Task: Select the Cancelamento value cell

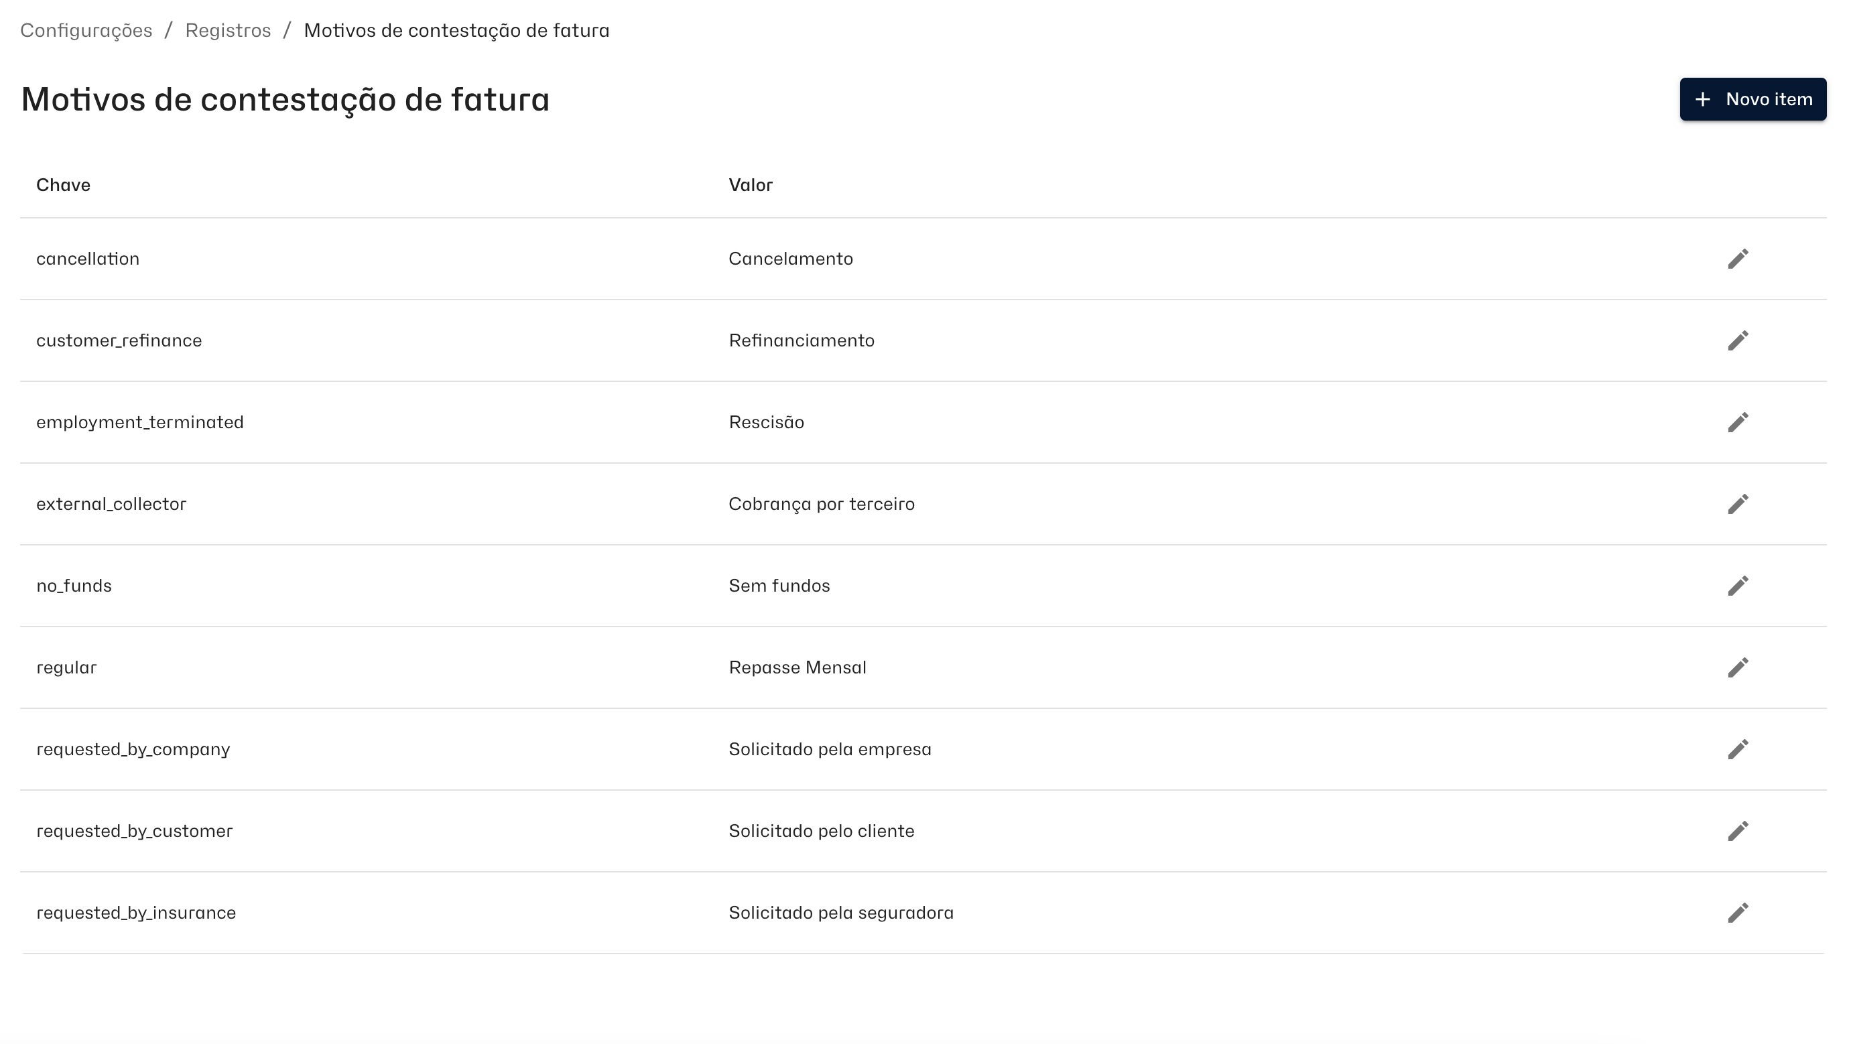Action: tap(790, 259)
